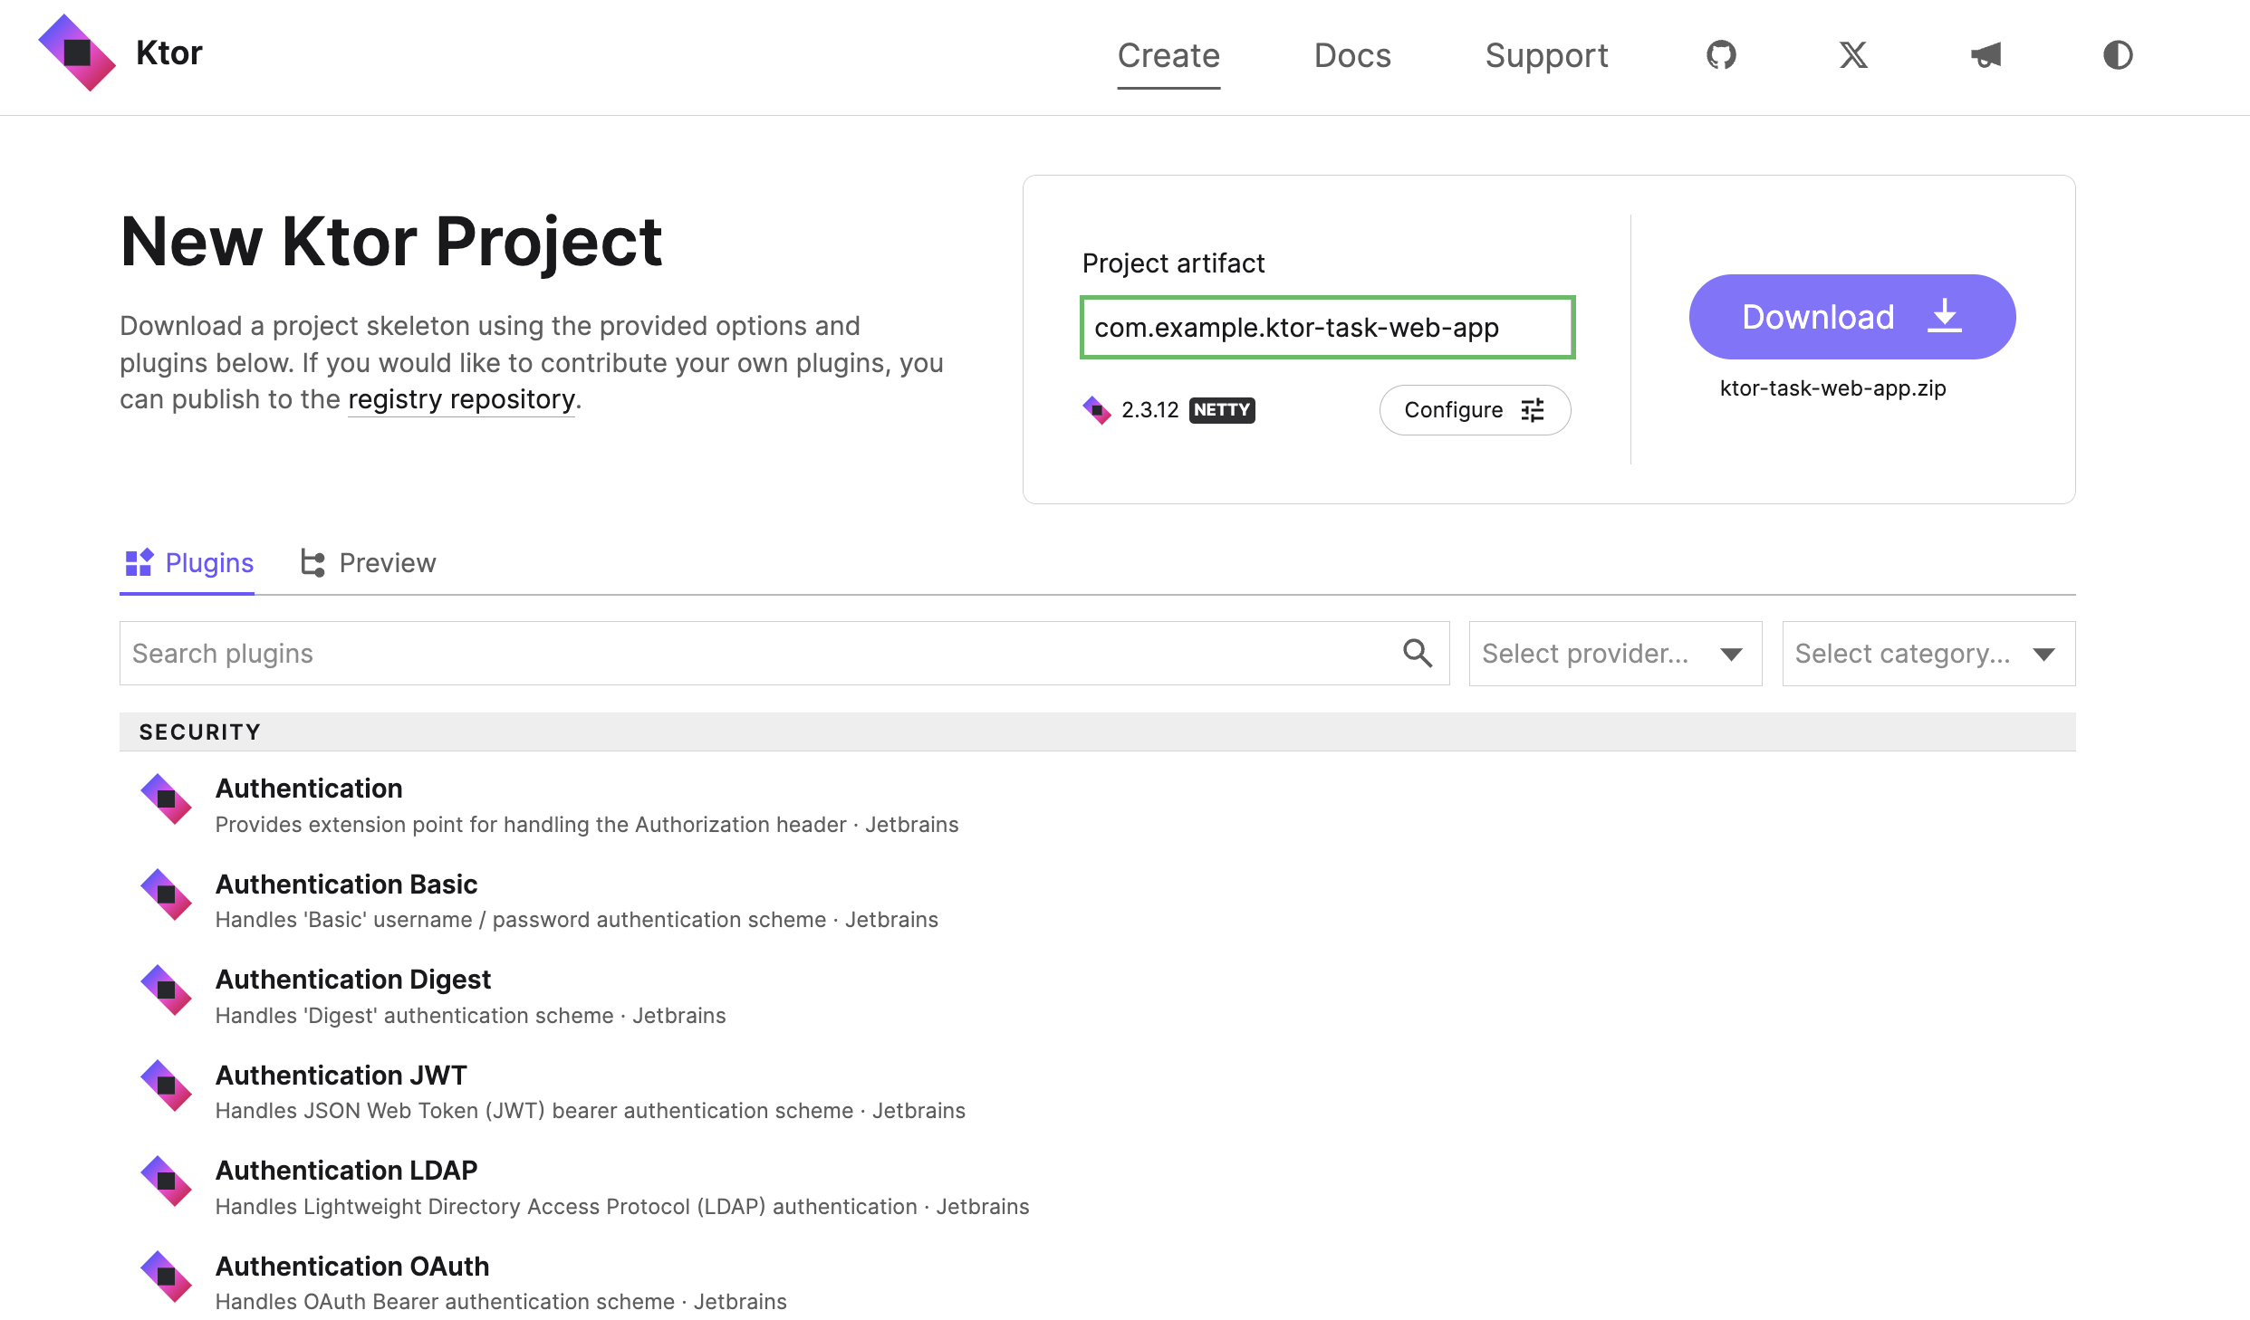
Task: Switch to the Preview tab
Action: click(x=368, y=561)
